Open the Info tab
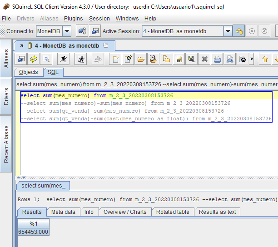278x247 pixels. [x=89, y=212]
